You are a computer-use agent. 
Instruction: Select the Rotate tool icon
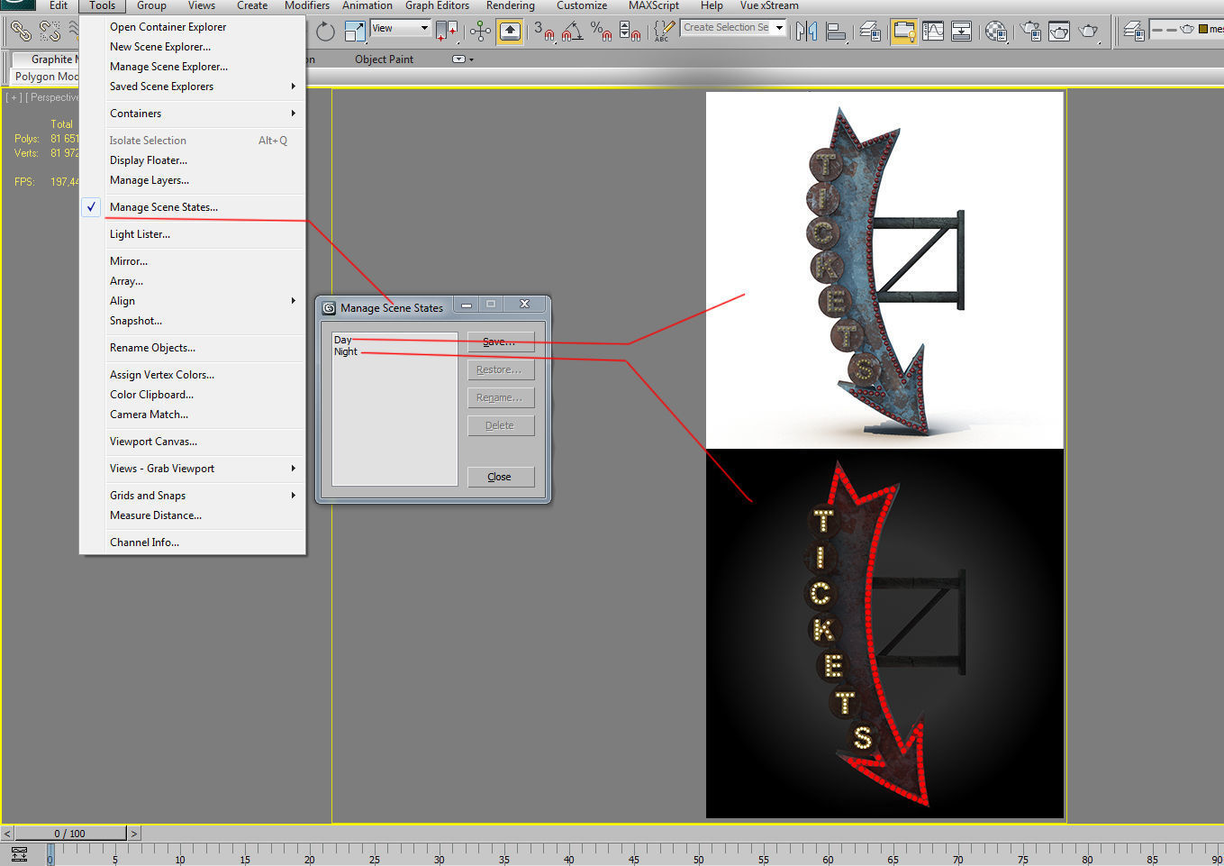click(x=325, y=32)
